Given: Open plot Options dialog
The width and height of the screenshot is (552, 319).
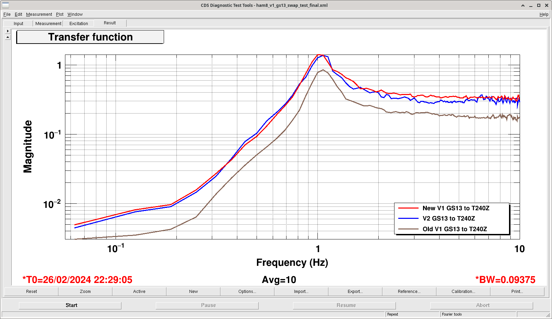Looking at the screenshot, I should (x=247, y=292).
